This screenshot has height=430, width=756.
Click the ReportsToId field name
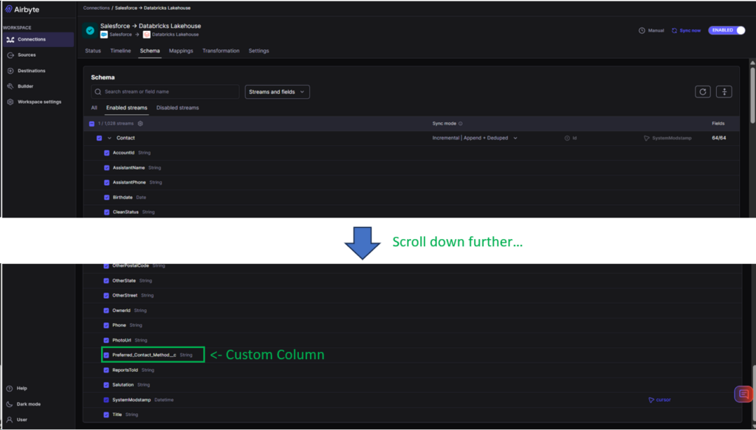(126, 370)
